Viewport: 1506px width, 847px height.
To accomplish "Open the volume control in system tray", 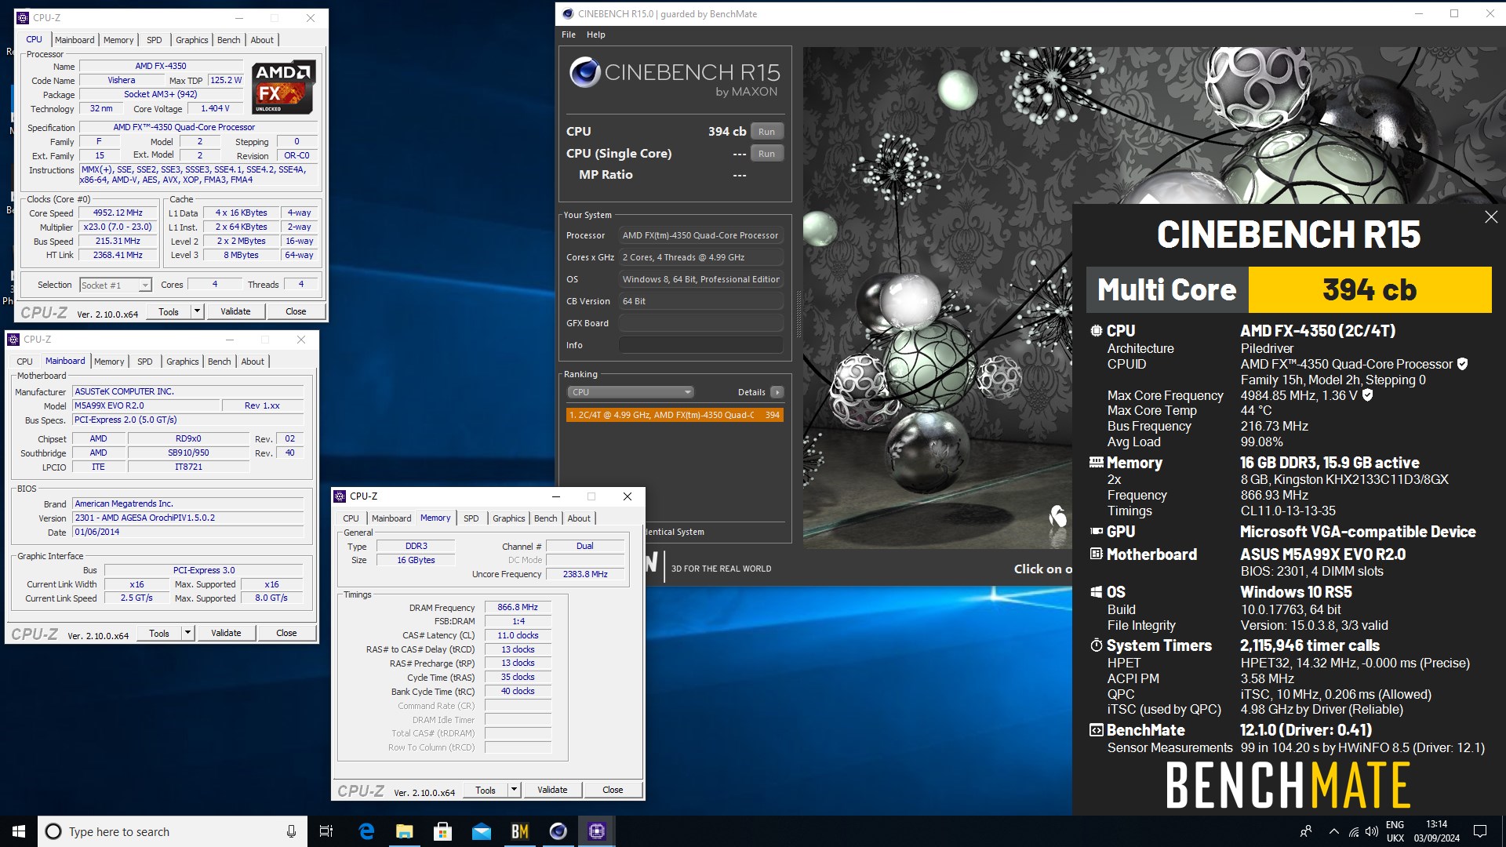I will tap(1371, 831).
